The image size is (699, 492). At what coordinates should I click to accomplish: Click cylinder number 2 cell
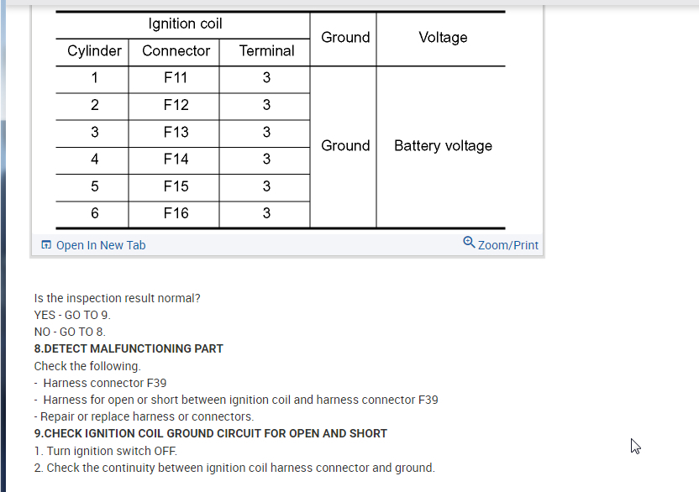94,105
